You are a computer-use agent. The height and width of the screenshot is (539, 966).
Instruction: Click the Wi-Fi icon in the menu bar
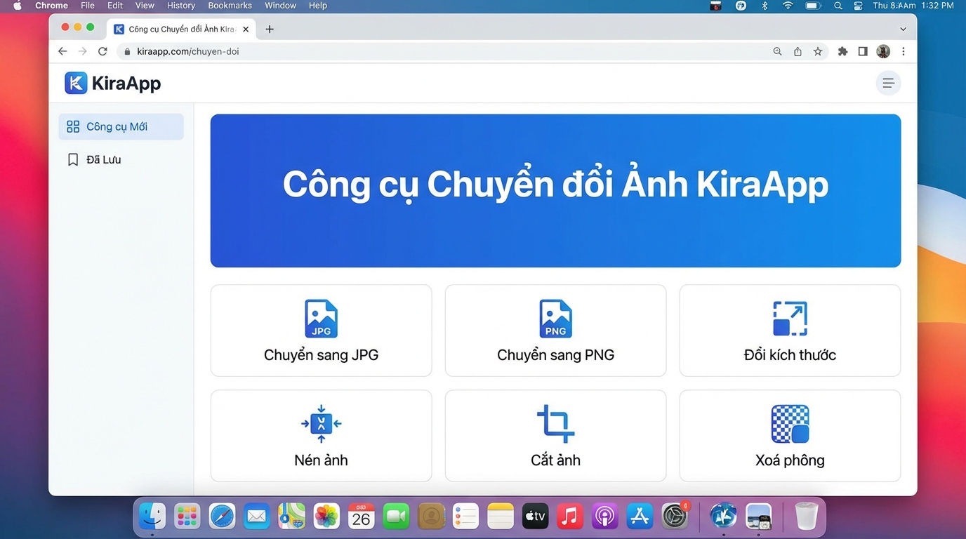point(788,6)
